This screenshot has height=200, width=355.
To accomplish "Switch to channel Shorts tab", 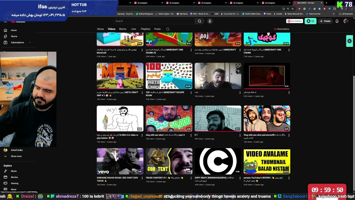I will [123, 29].
